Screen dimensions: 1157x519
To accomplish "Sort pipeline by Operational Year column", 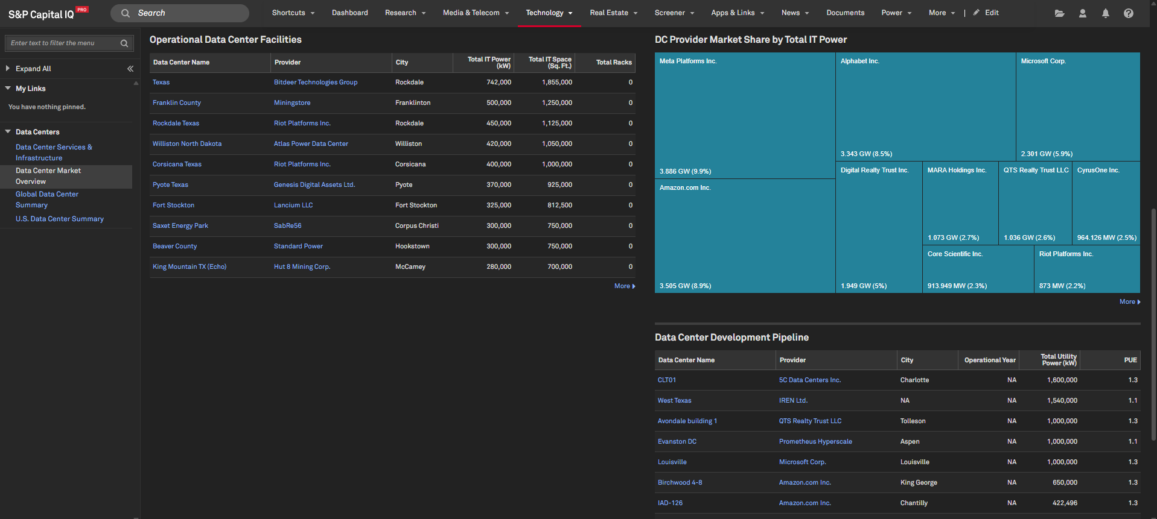I will tap(990, 360).
